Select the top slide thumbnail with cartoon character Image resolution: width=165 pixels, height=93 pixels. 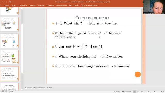coord(9,11)
